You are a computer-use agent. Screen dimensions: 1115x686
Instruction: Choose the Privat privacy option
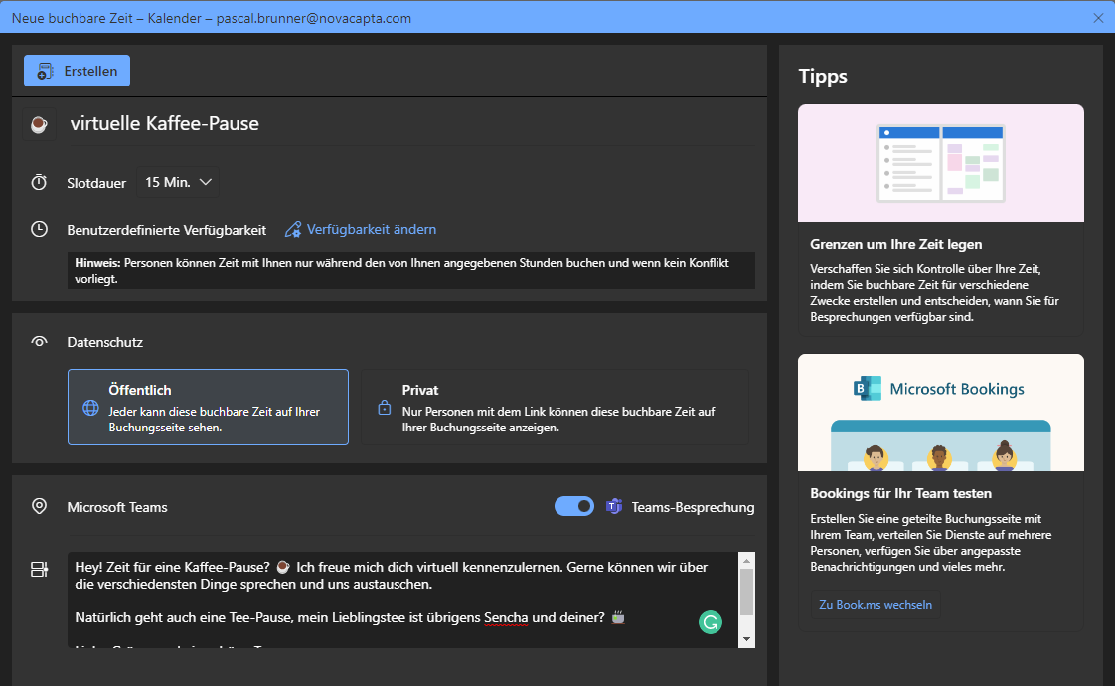[x=554, y=408]
